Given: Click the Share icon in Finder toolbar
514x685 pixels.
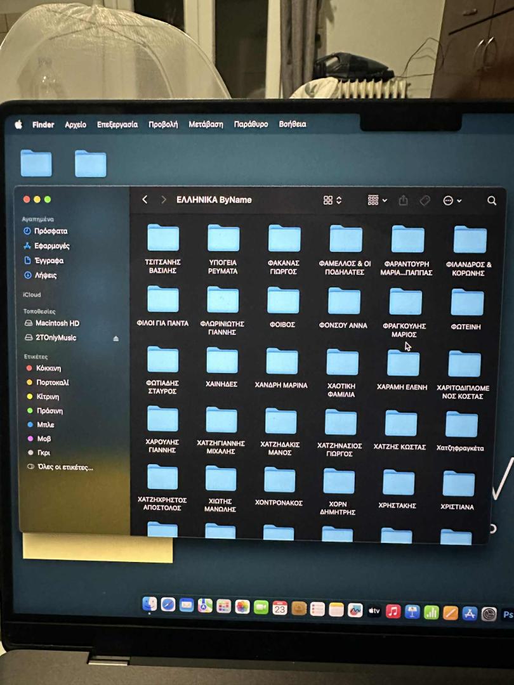Looking at the screenshot, I should click(403, 200).
